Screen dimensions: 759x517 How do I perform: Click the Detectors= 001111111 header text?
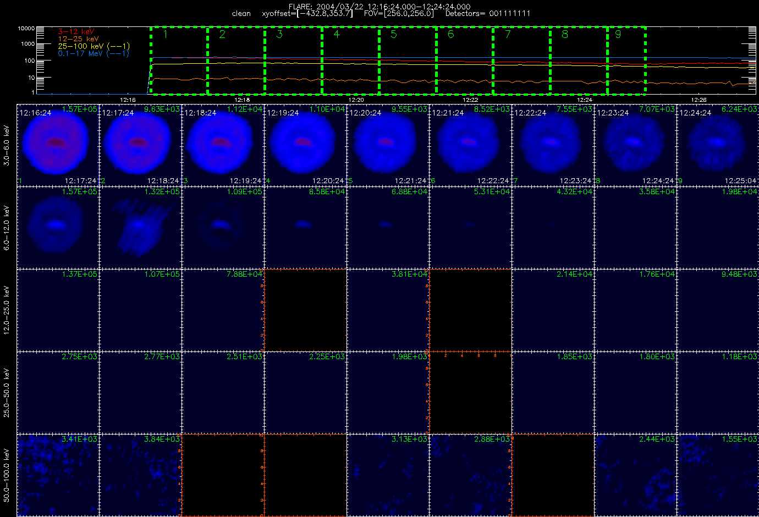(488, 14)
